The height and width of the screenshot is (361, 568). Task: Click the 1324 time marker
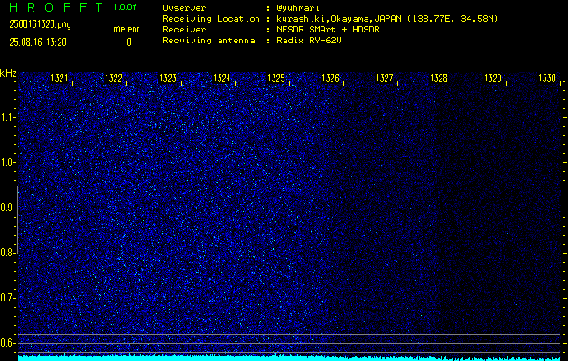222,79
